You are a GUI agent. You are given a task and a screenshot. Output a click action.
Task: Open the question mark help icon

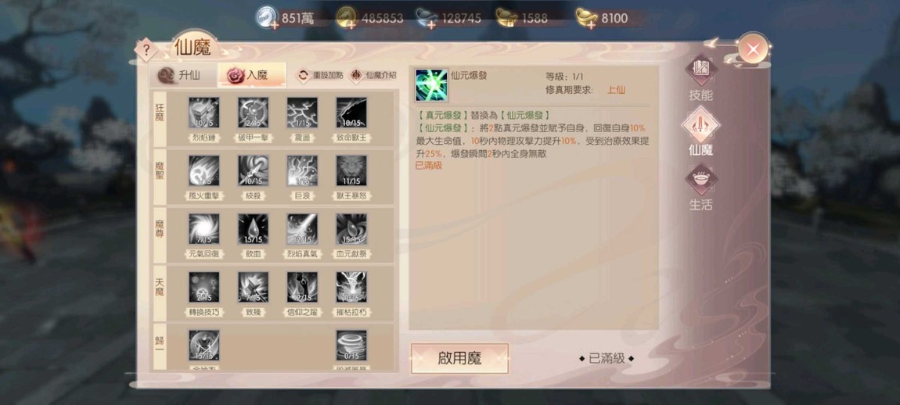[146, 51]
